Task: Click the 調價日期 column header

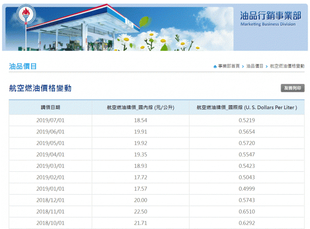Action: [50, 108]
